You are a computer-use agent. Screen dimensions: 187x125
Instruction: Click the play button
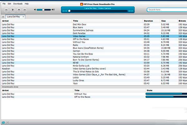pos(13,10)
